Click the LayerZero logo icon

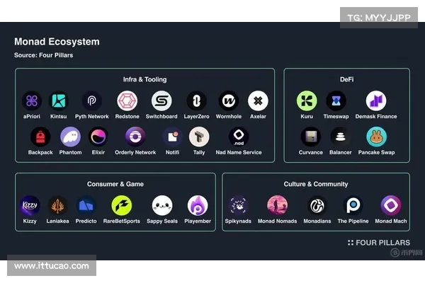point(196,101)
